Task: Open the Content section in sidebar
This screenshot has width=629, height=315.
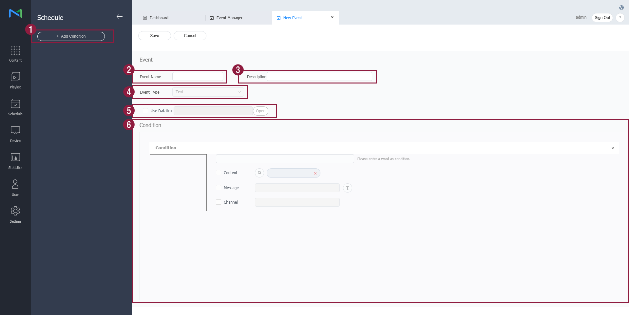Action: point(15,54)
